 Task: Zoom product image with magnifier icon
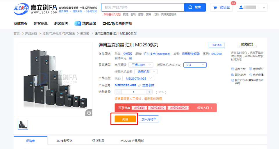click(x=89, y=113)
